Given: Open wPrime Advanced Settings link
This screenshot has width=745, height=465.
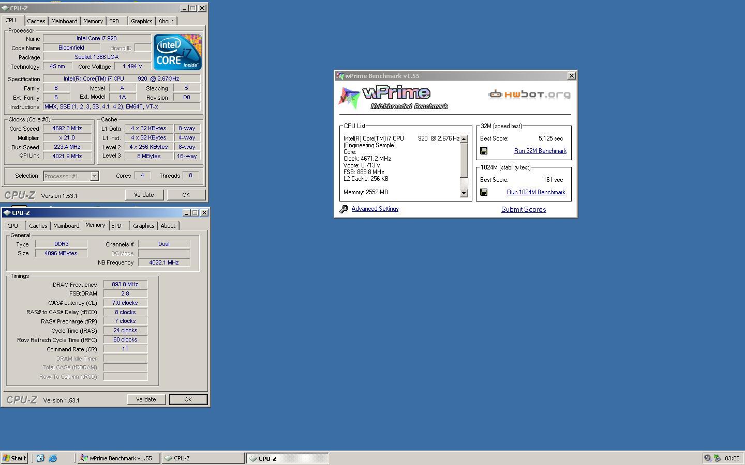Looking at the screenshot, I should [375, 209].
